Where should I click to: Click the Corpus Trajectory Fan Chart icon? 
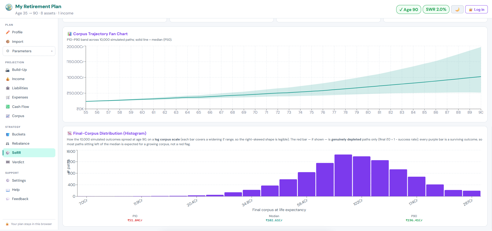[x=70, y=34]
